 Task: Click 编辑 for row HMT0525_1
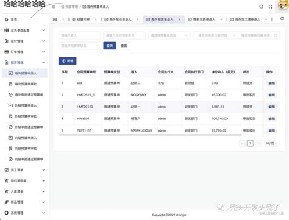[272, 95]
